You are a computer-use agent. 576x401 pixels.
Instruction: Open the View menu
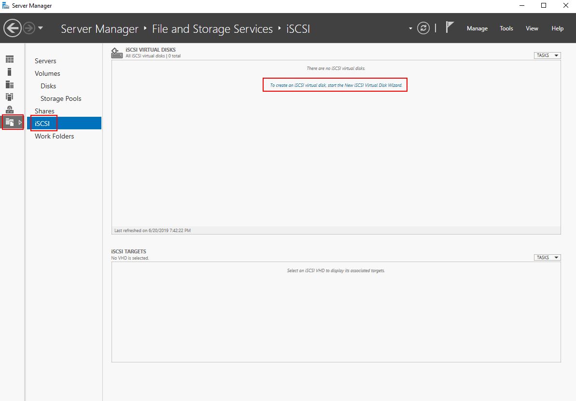(532, 28)
